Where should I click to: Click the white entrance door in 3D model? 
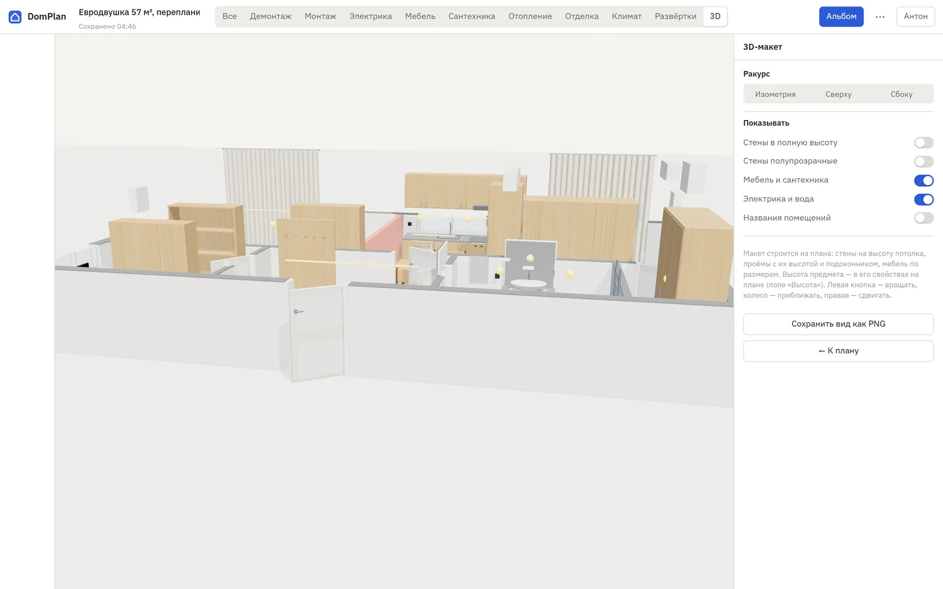(317, 333)
